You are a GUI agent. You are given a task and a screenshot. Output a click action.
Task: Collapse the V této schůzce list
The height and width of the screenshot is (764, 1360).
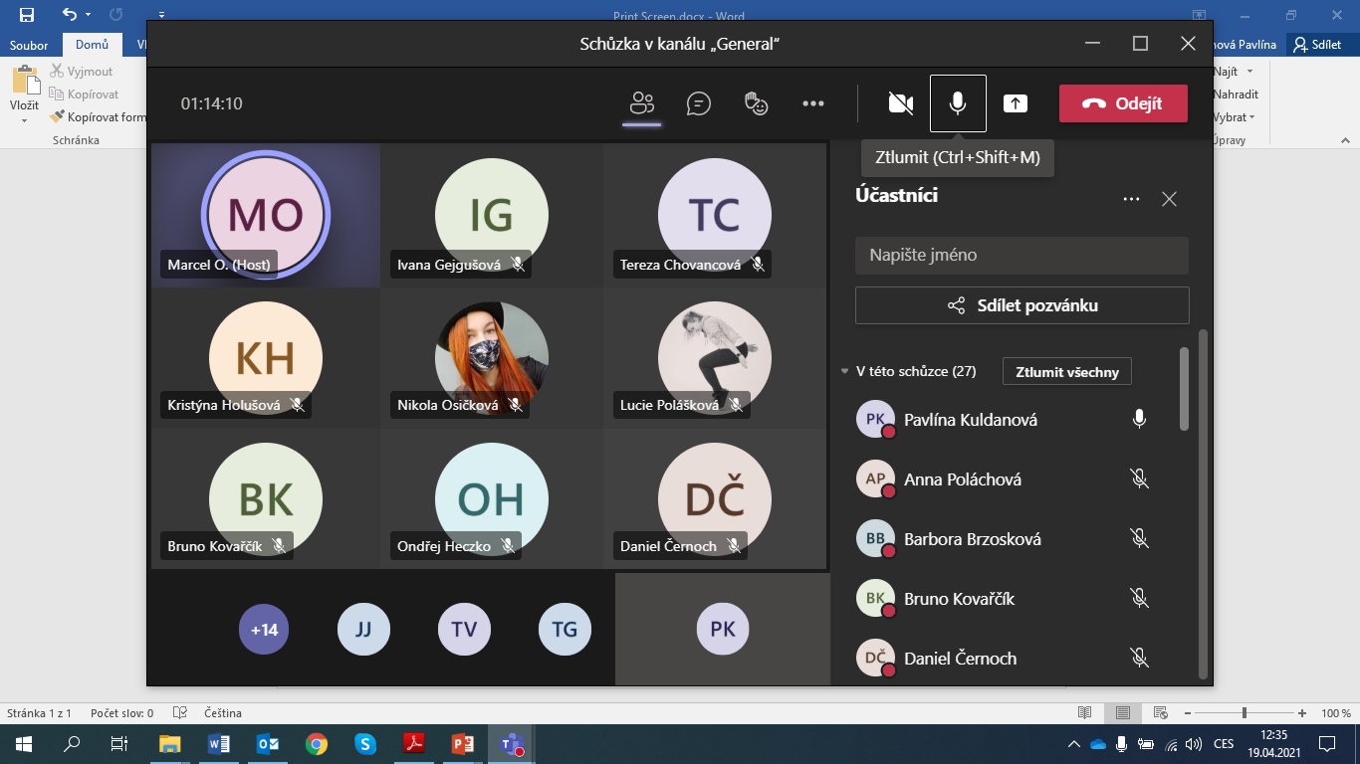[x=844, y=372]
